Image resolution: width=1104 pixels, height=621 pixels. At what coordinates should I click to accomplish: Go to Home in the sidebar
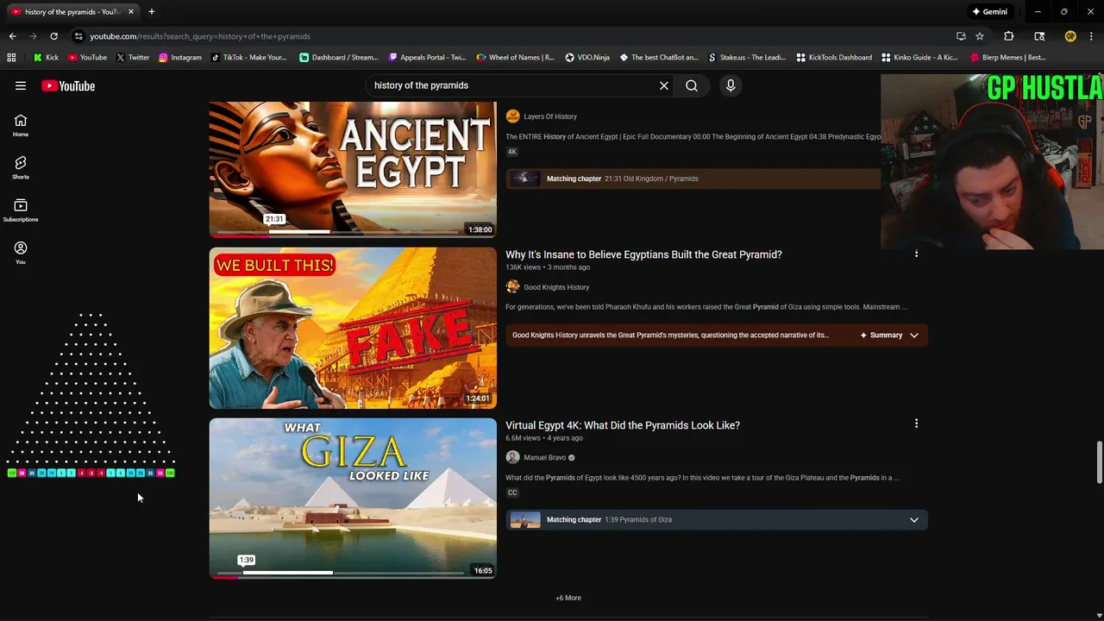pyautogui.click(x=21, y=126)
